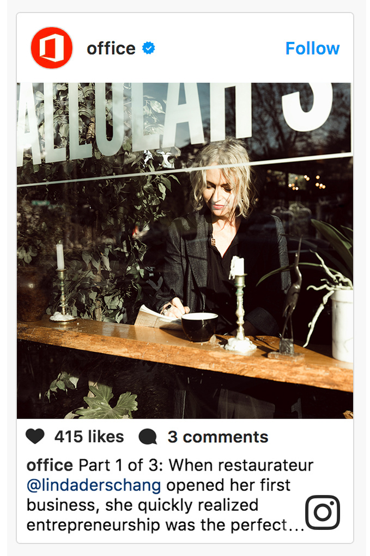Screen dimensions: 370x556
Task: Open comments via the speech bubble icon
Action: point(148,437)
